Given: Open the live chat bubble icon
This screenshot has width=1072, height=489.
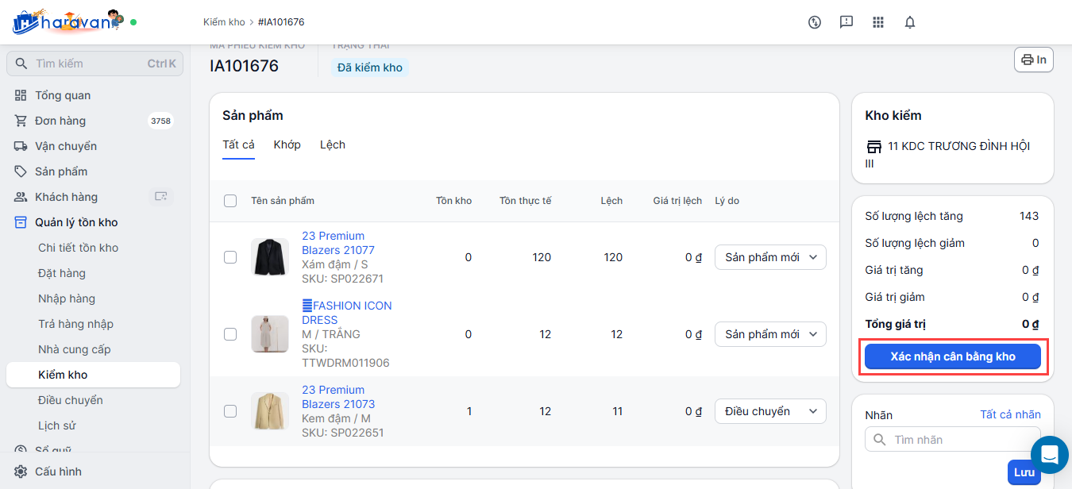Looking at the screenshot, I should point(1049,455).
